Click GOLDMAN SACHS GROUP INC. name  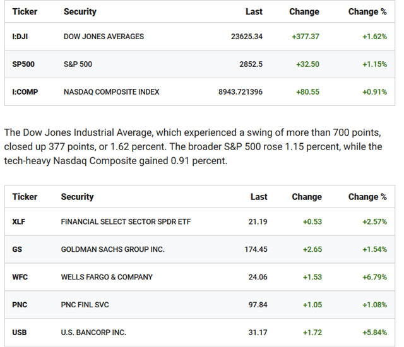point(112,249)
